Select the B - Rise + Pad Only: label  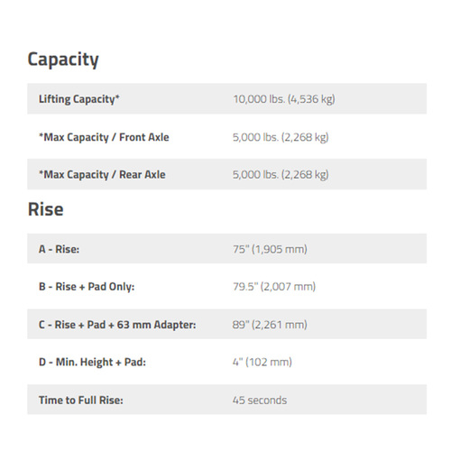click(87, 287)
